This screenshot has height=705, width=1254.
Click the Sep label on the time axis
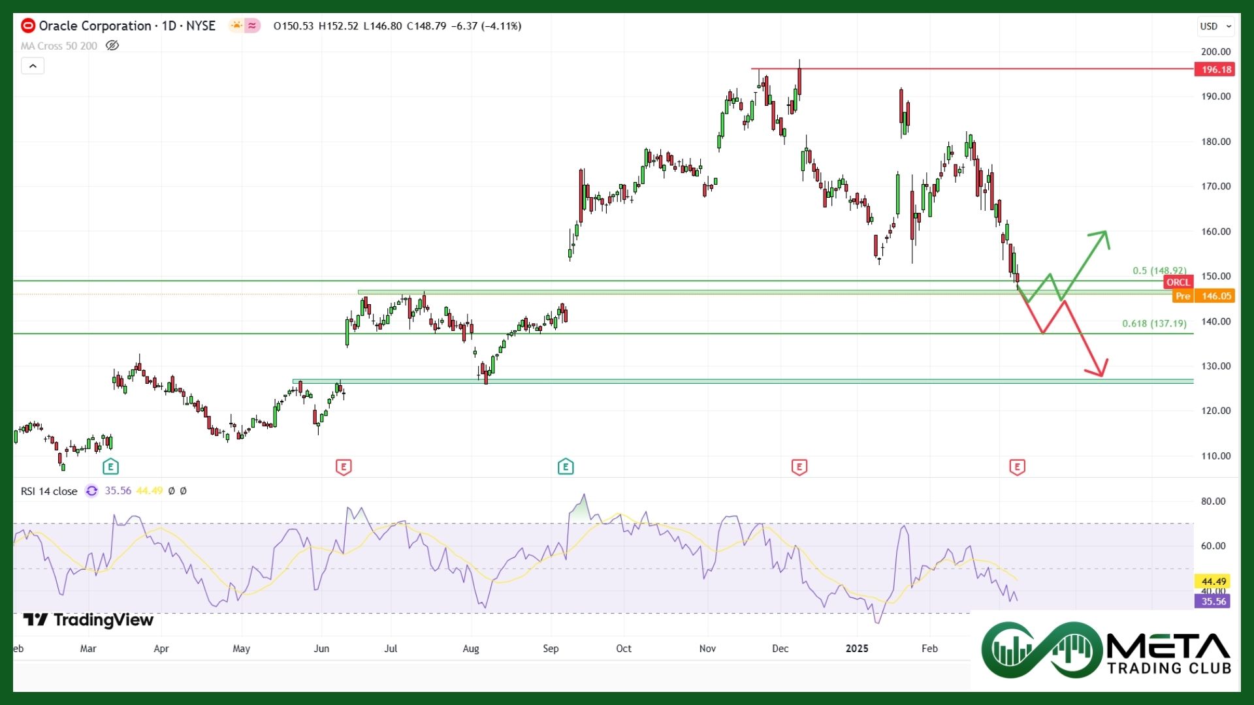[551, 648]
